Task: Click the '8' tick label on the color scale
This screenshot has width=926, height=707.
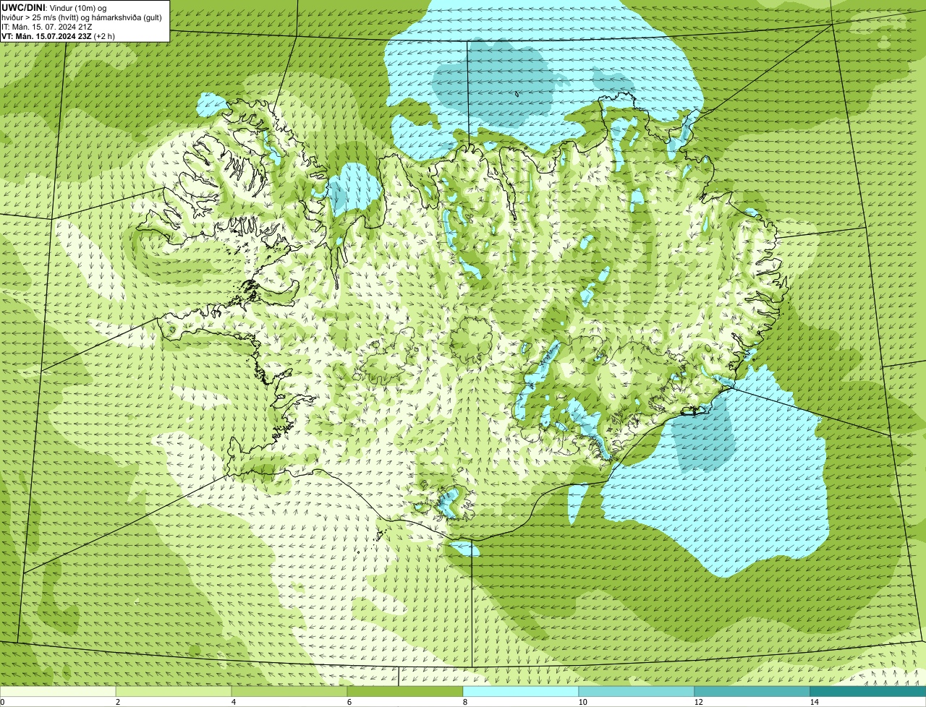Action: tap(464, 702)
